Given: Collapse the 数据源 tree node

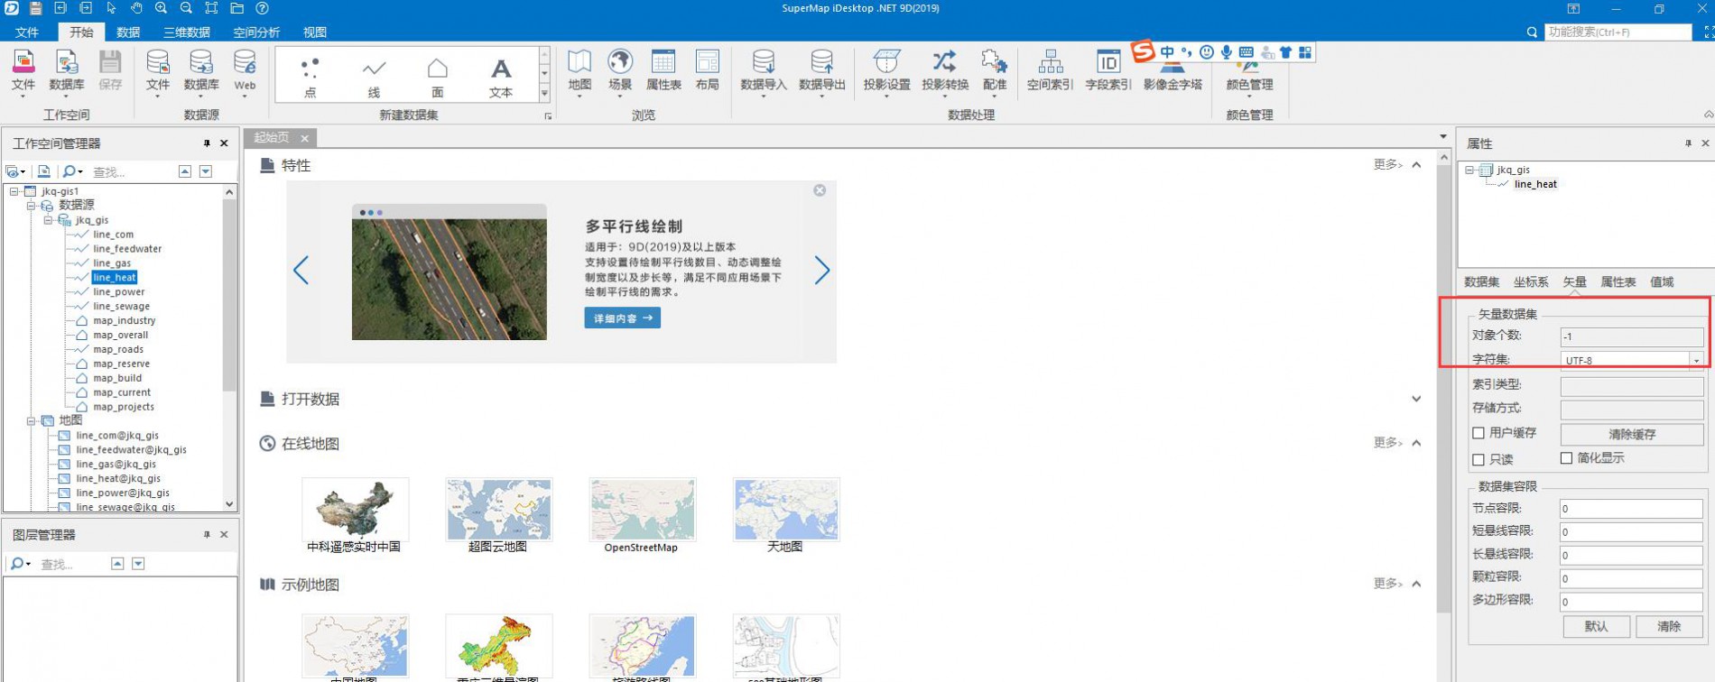Looking at the screenshot, I should click(x=30, y=206).
